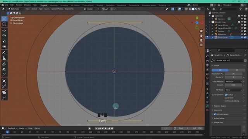Select the Randomize tool
Image resolution: width=248 pixels, height=139 pixels.
click(x=4, y=98)
